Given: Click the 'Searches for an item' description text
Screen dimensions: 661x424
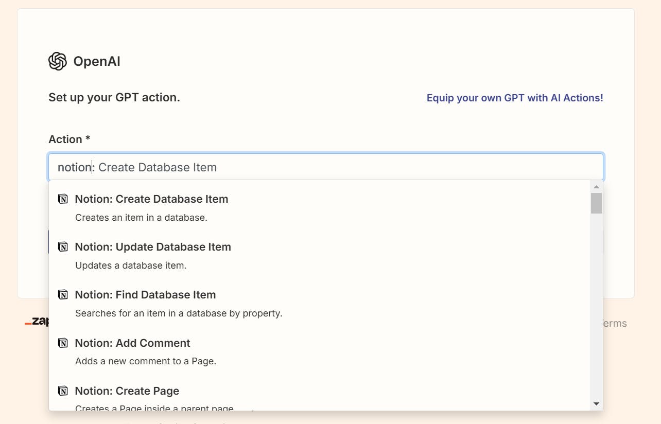Looking at the screenshot, I should [179, 313].
